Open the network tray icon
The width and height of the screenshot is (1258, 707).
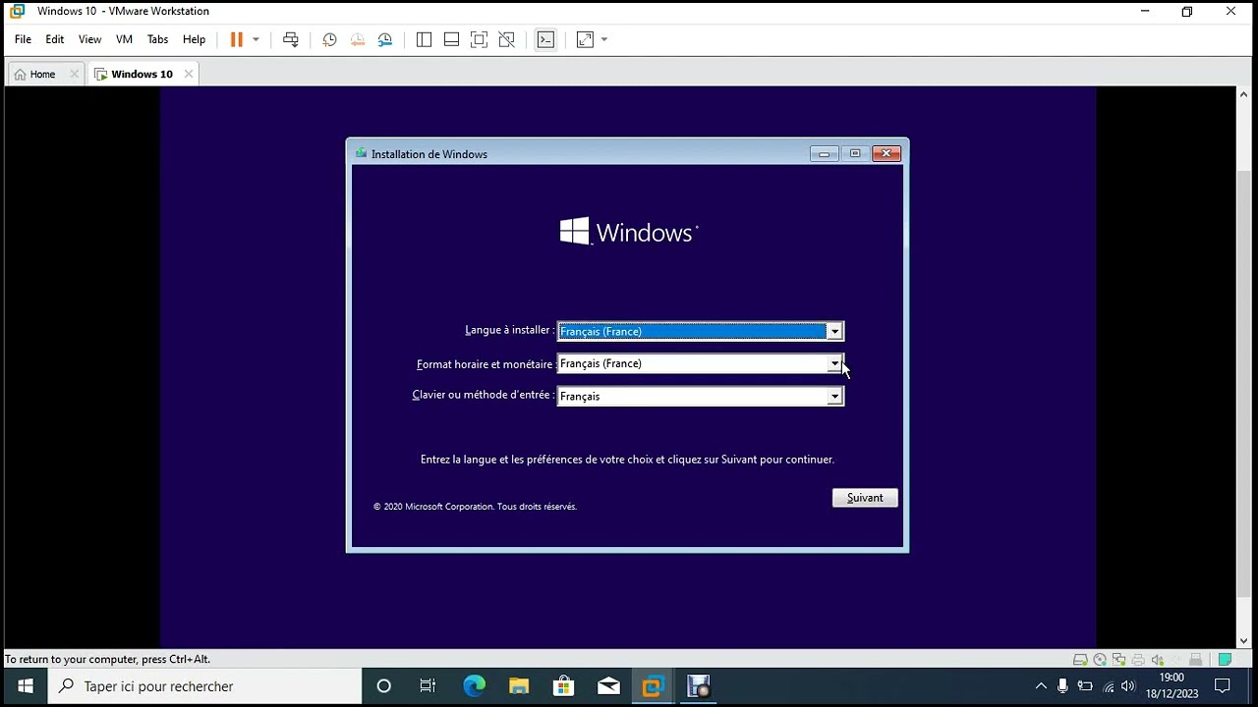point(1108,686)
